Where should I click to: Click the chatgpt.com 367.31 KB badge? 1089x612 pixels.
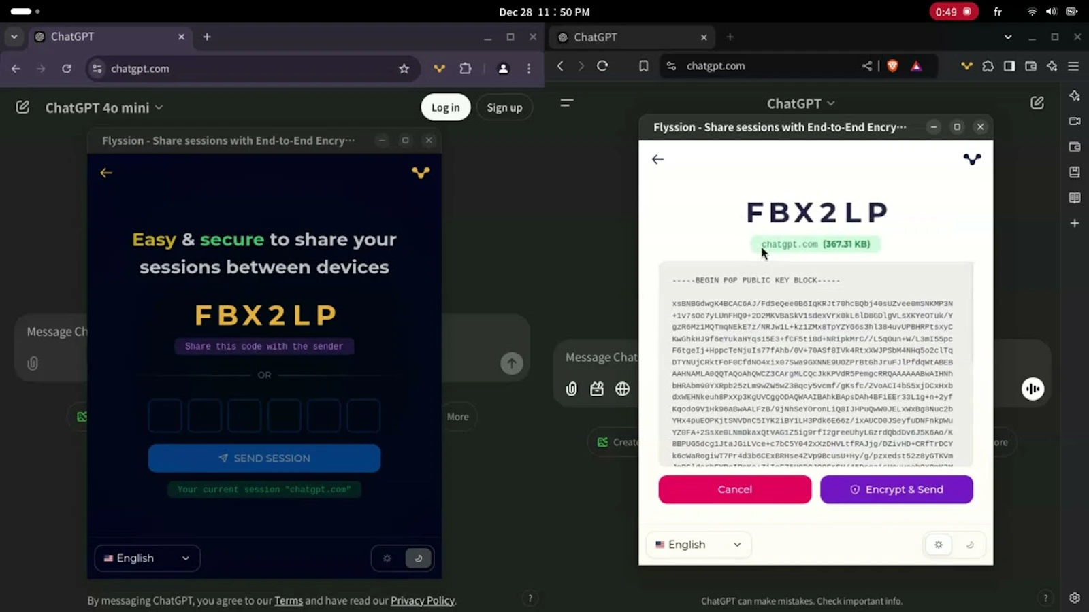click(815, 244)
